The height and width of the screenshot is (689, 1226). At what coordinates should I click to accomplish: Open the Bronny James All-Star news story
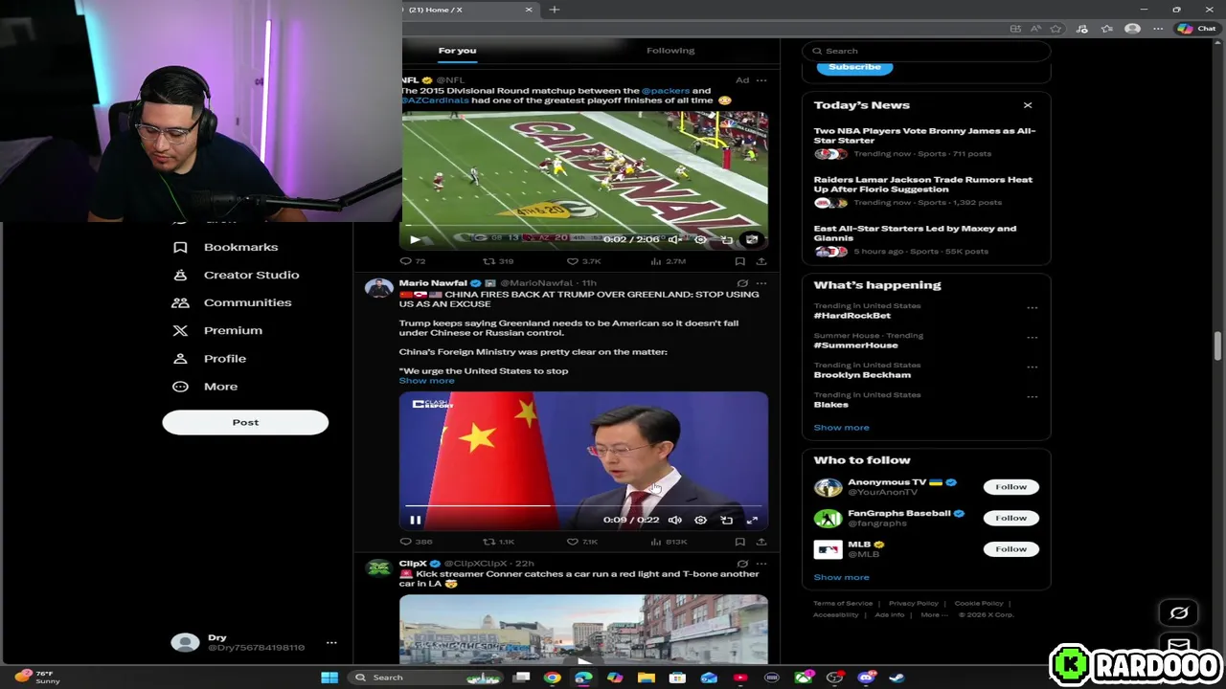click(925, 142)
